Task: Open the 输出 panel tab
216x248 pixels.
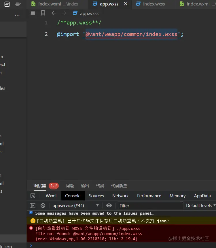Action: tap(85, 186)
